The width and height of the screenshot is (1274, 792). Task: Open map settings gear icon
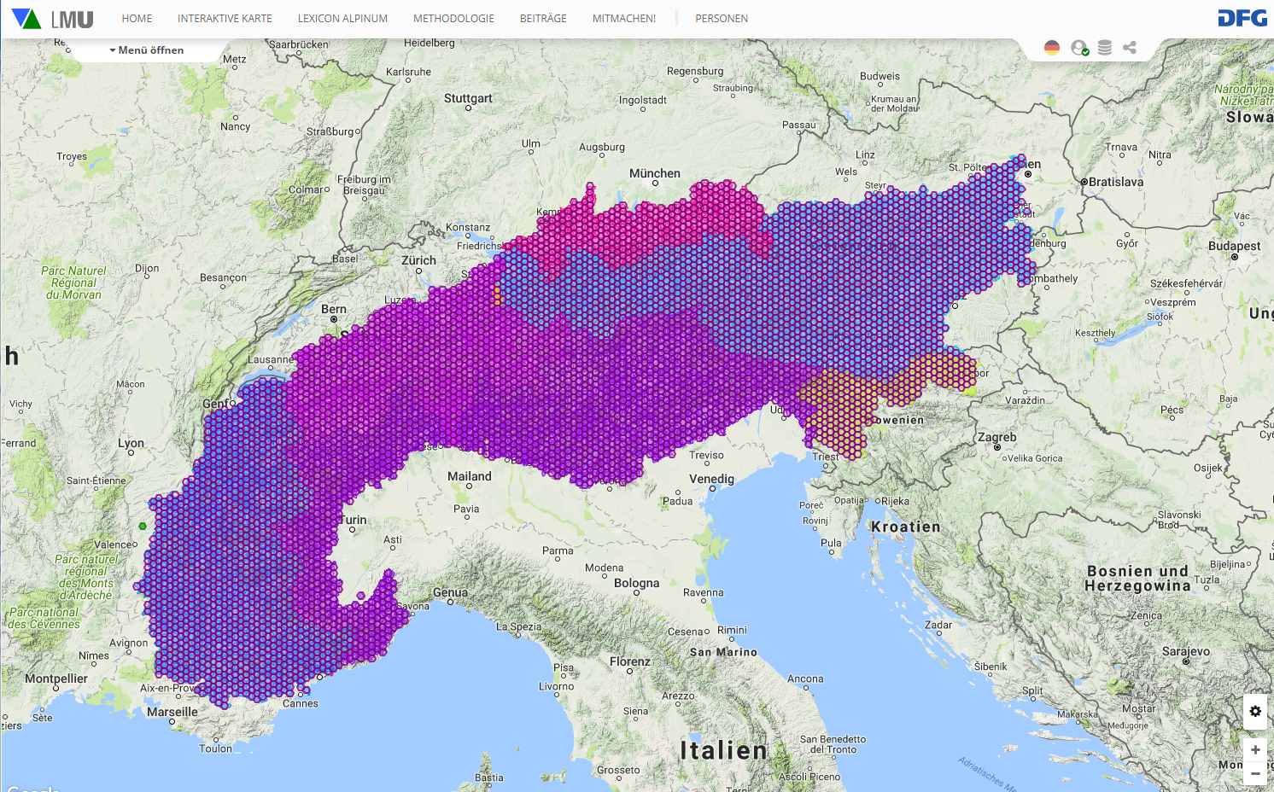[1254, 711]
